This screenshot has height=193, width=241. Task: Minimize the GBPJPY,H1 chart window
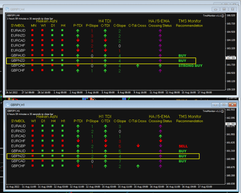coord(215,105)
